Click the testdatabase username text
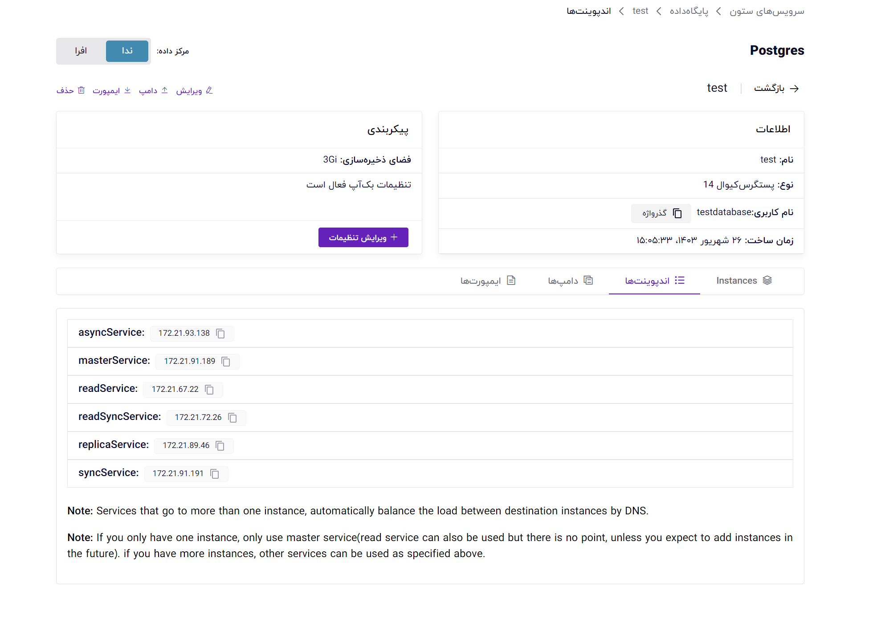 pyautogui.click(x=724, y=212)
